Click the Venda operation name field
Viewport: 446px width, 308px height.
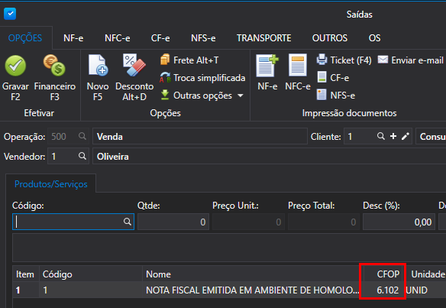click(199, 136)
